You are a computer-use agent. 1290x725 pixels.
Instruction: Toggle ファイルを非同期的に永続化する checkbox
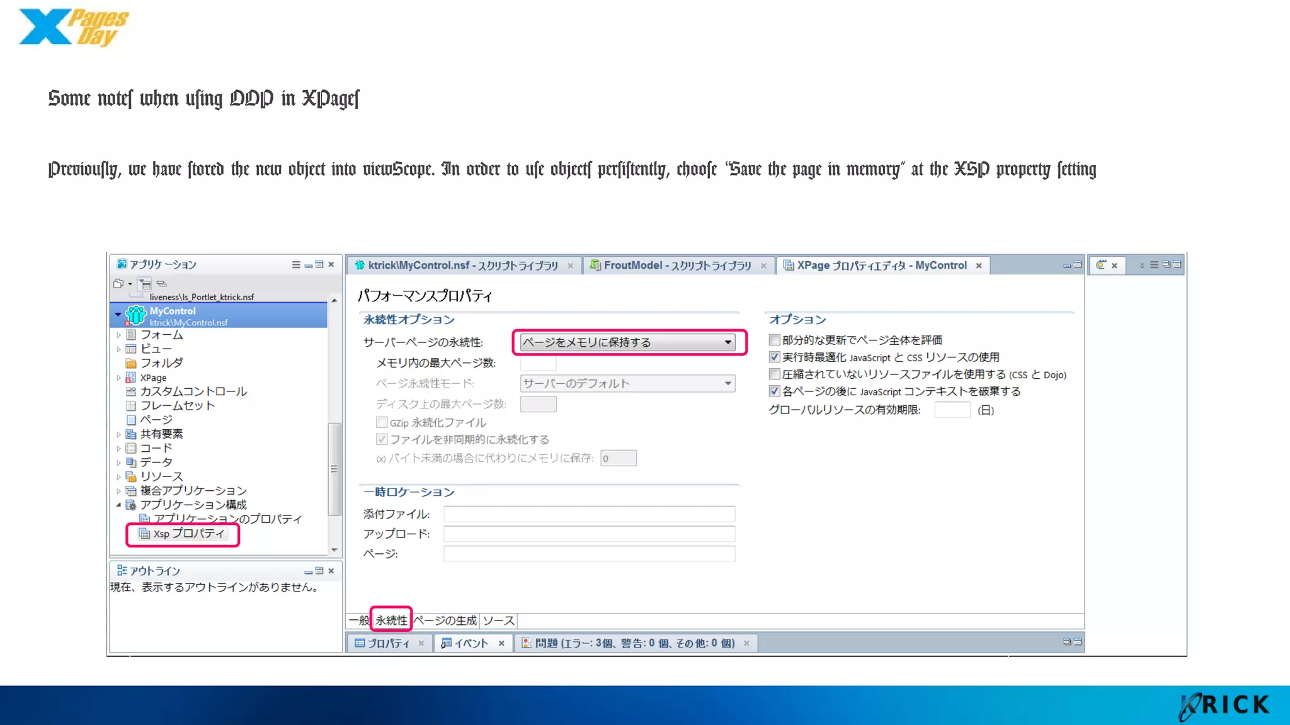tap(382, 439)
